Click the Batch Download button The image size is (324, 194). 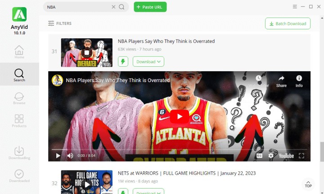[x=287, y=23]
